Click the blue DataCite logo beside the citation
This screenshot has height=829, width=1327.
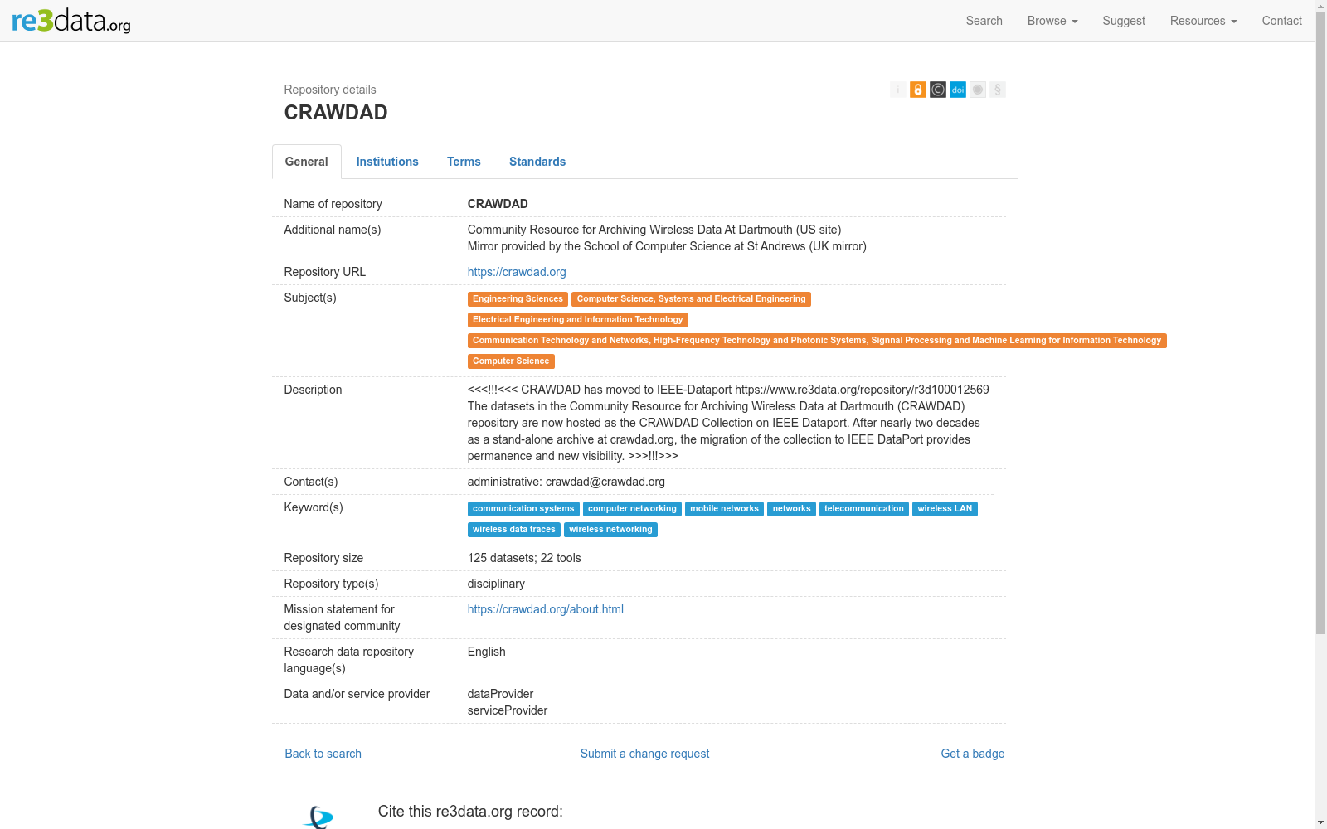[318, 817]
